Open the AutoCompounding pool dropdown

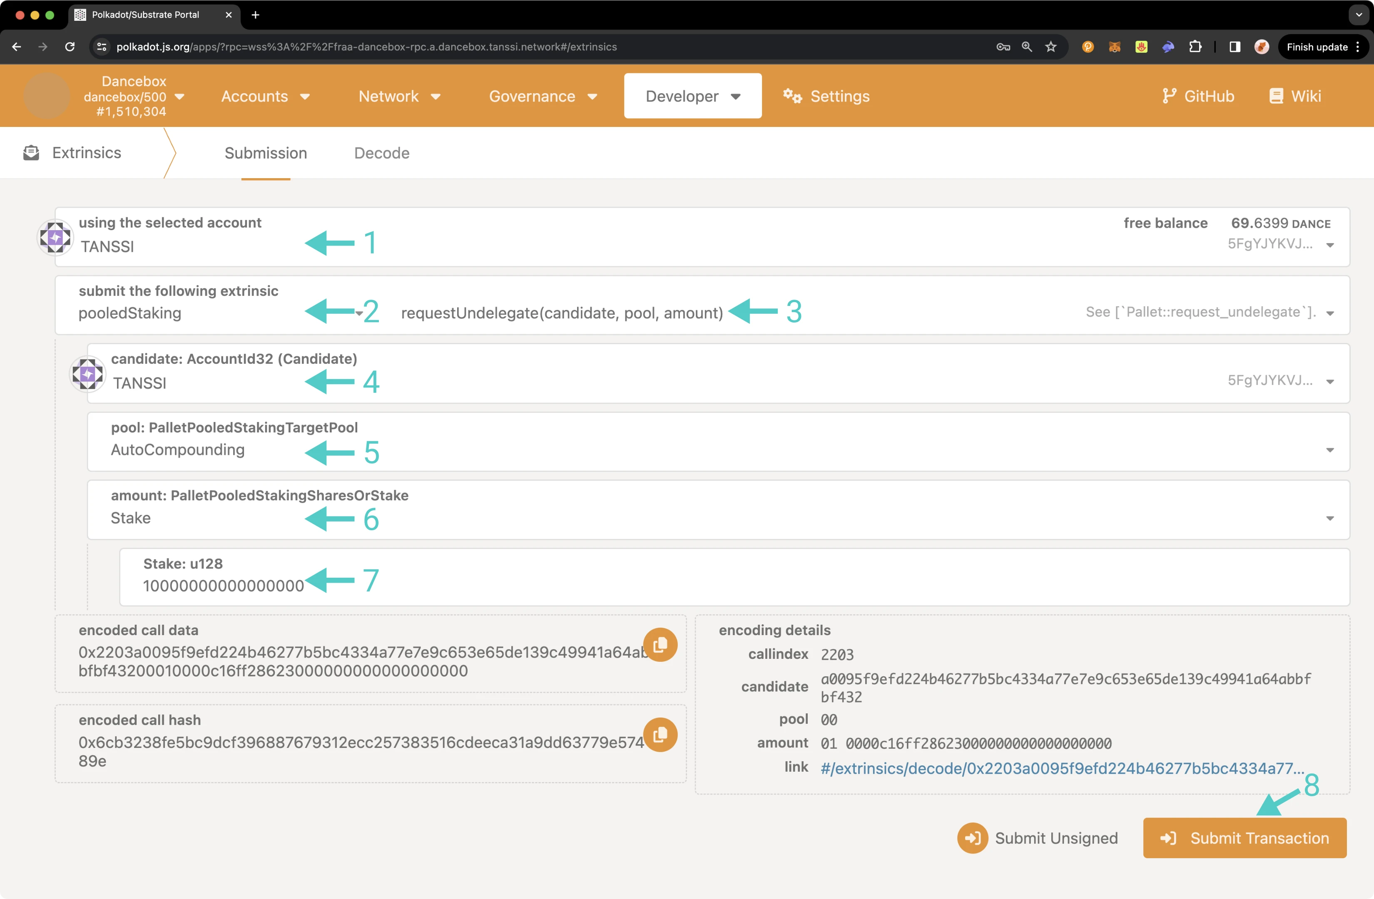[x=1330, y=450]
